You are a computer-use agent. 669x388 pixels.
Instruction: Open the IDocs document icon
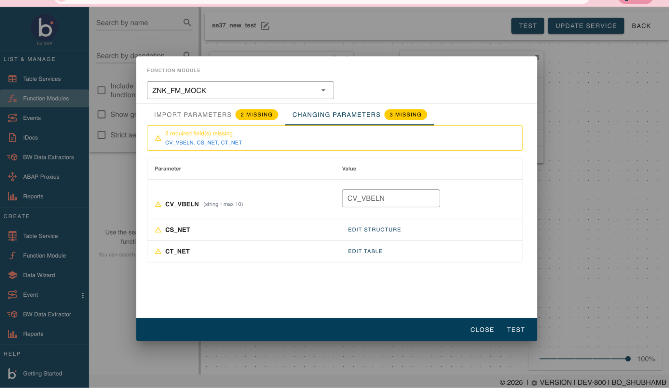[x=12, y=137]
